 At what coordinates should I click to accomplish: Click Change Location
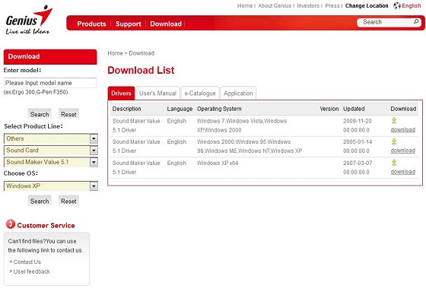(x=367, y=6)
